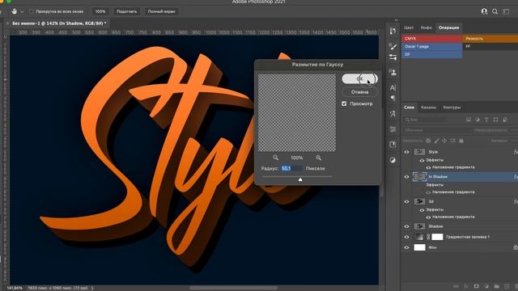Open the Brush panel icon
The width and height of the screenshot is (518, 291).
point(393,47)
